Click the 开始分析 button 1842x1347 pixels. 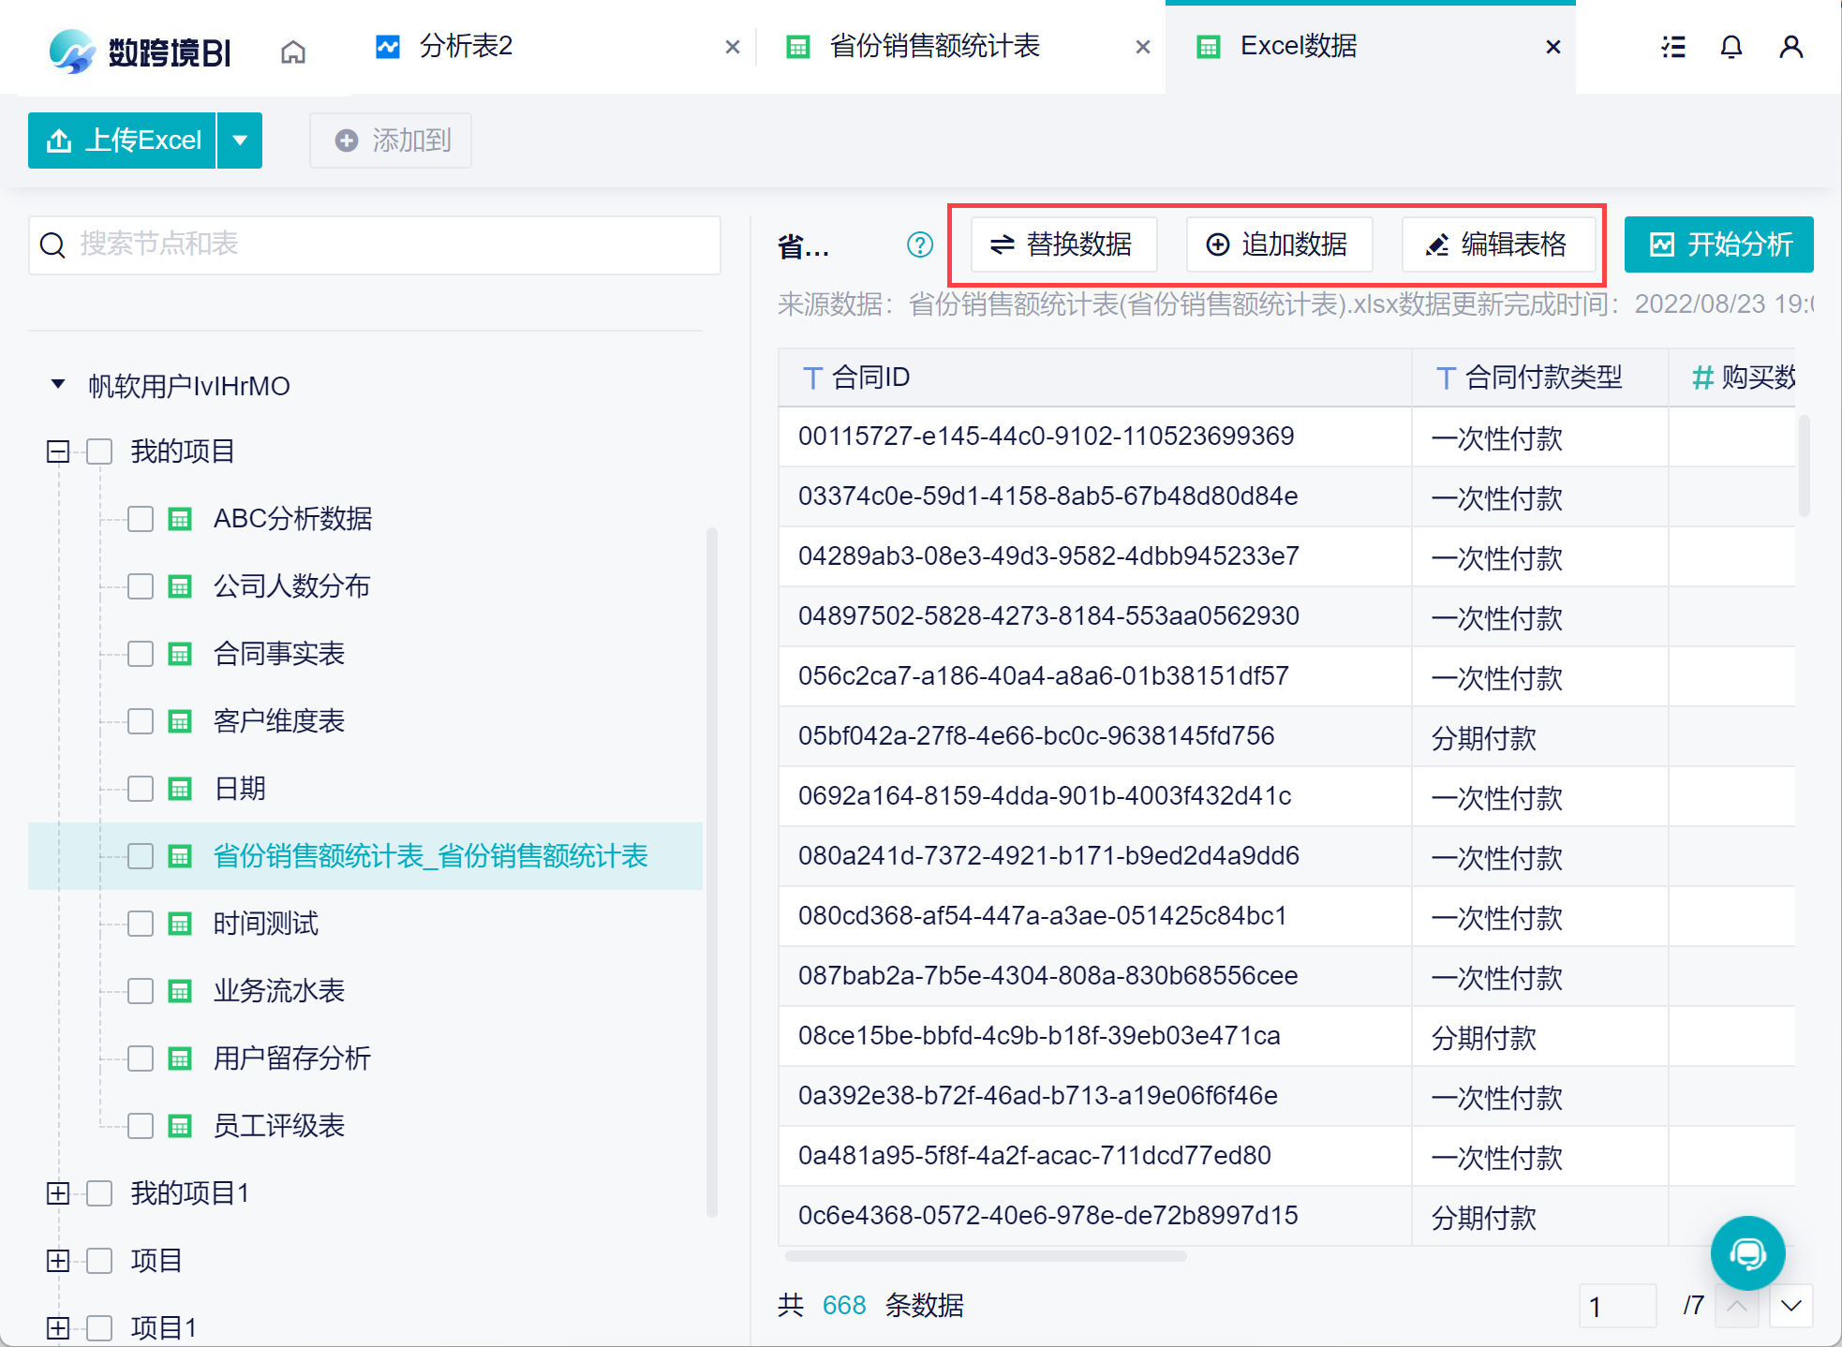pyautogui.click(x=1718, y=244)
